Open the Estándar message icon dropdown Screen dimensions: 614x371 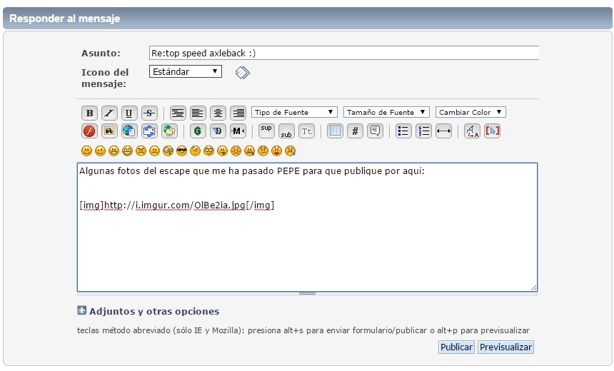tap(186, 71)
